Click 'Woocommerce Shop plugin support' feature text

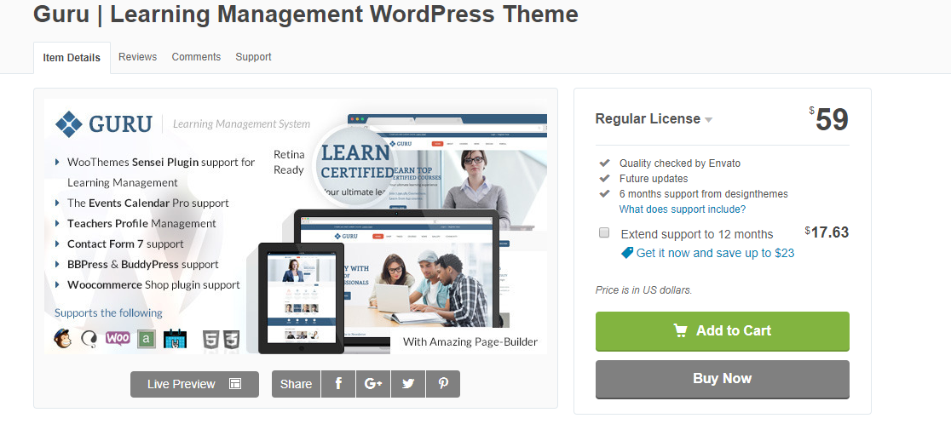(x=153, y=284)
